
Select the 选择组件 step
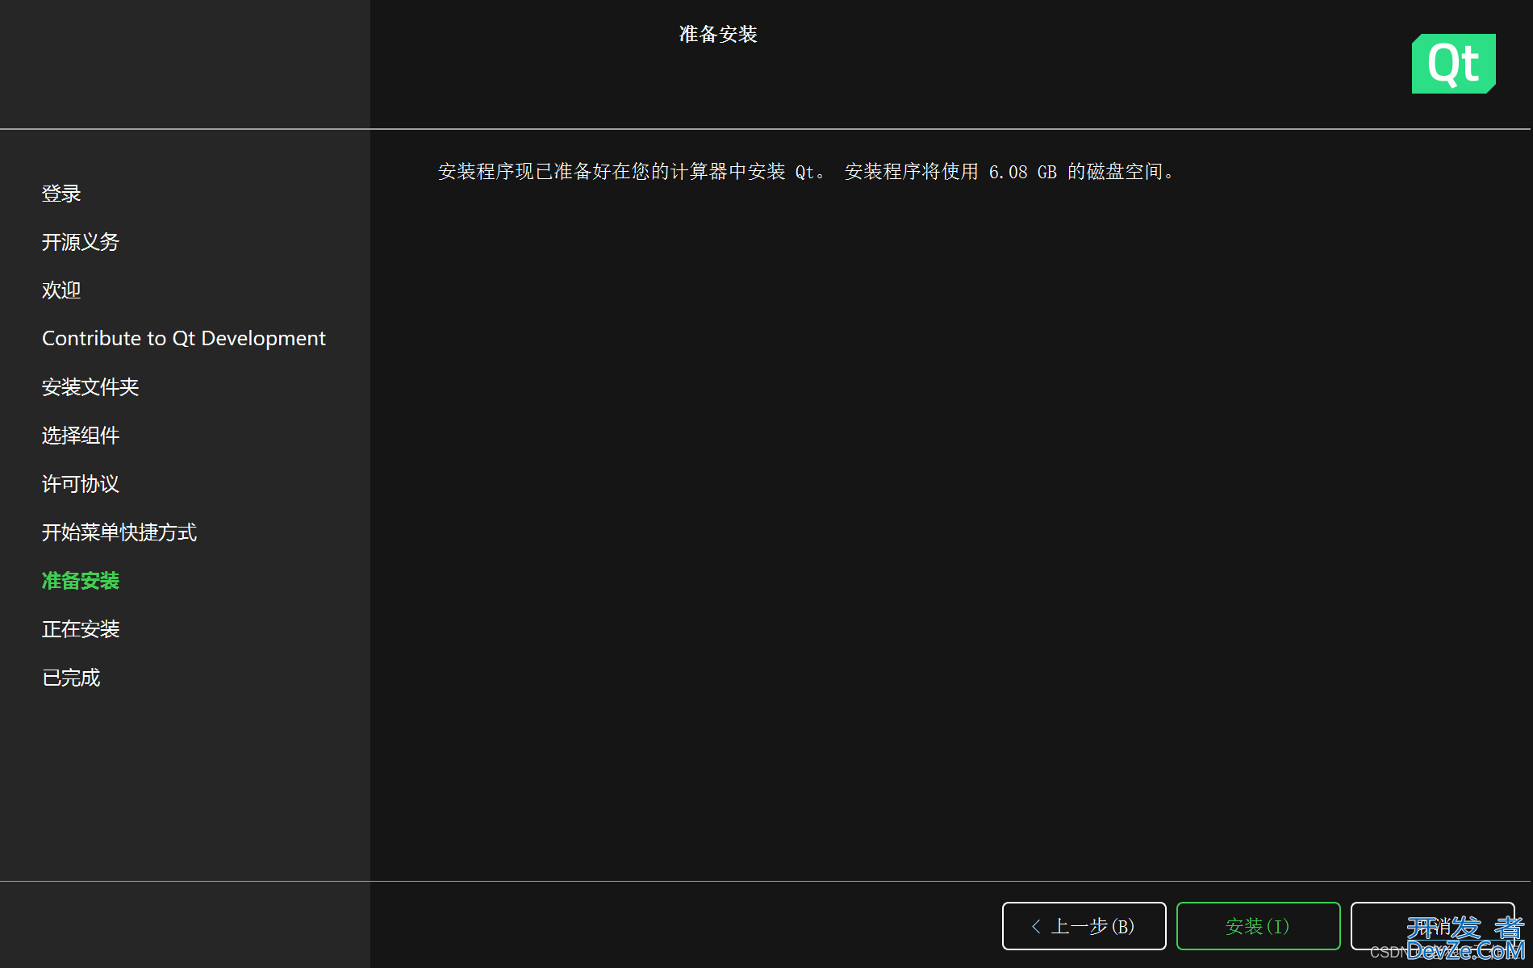click(81, 436)
